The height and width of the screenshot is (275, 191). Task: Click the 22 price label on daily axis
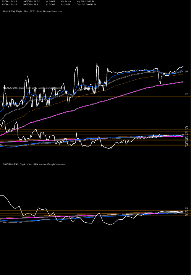pos(186,94)
